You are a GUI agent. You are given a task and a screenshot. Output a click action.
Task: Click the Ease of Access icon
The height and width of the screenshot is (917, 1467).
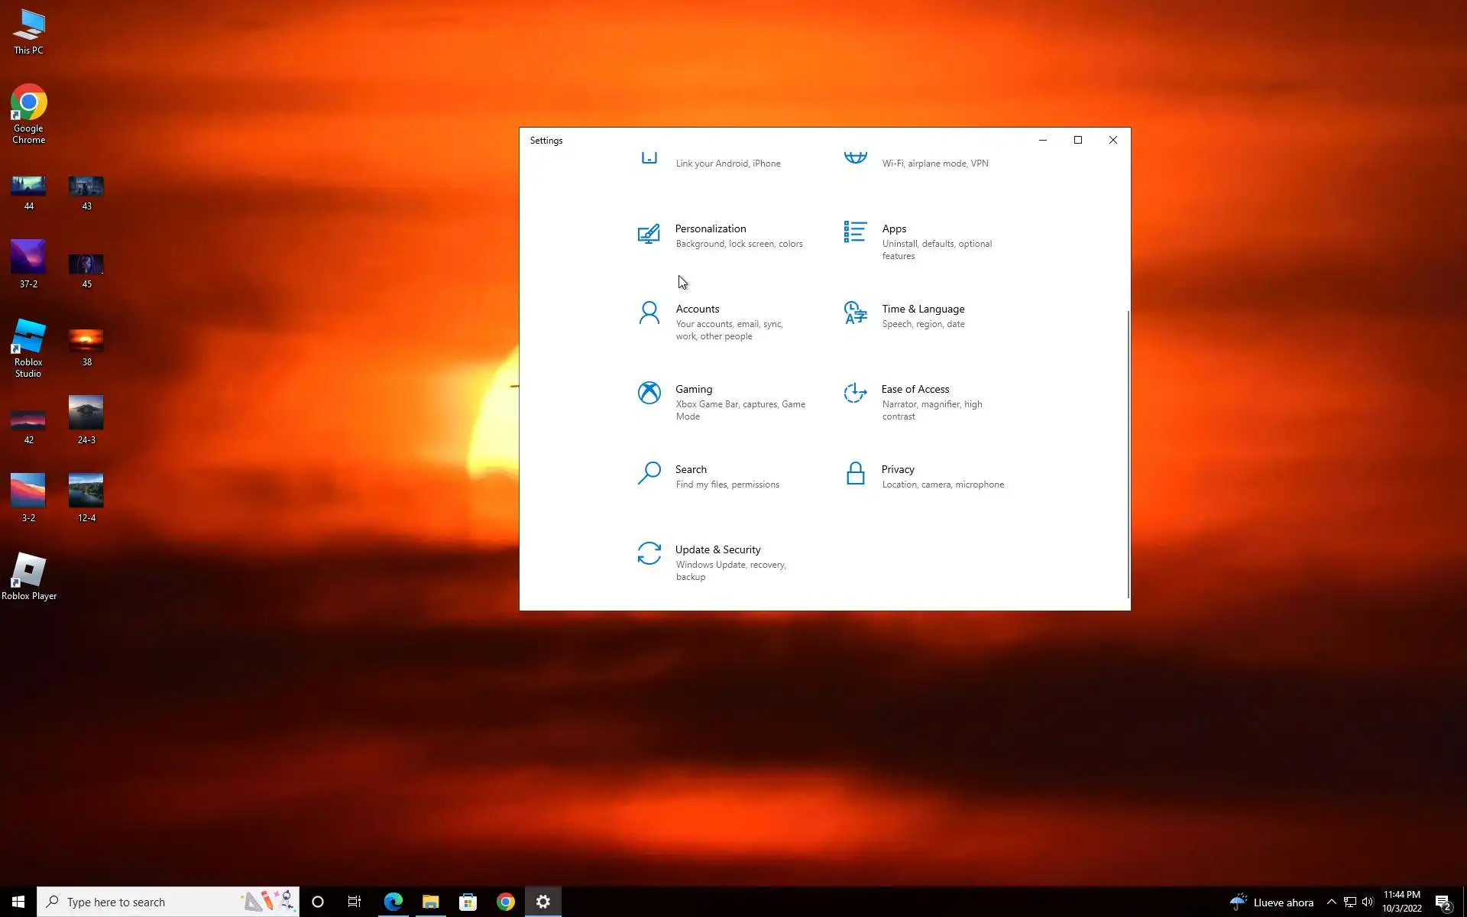855,393
